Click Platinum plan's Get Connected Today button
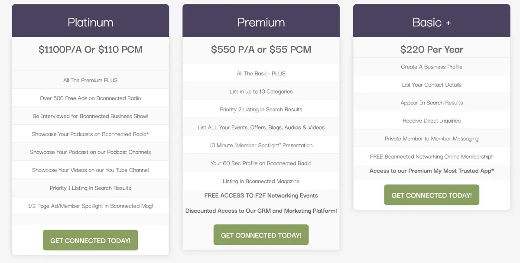 pos(90,240)
